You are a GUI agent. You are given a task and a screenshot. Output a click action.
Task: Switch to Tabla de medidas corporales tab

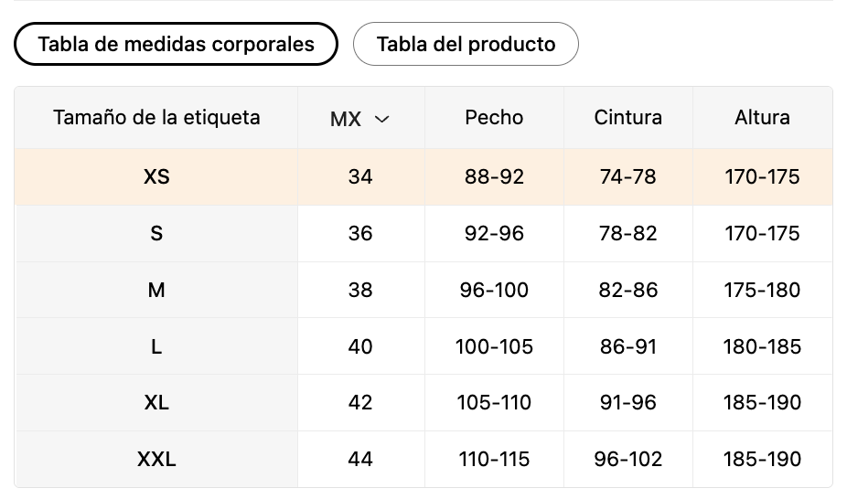(177, 44)
